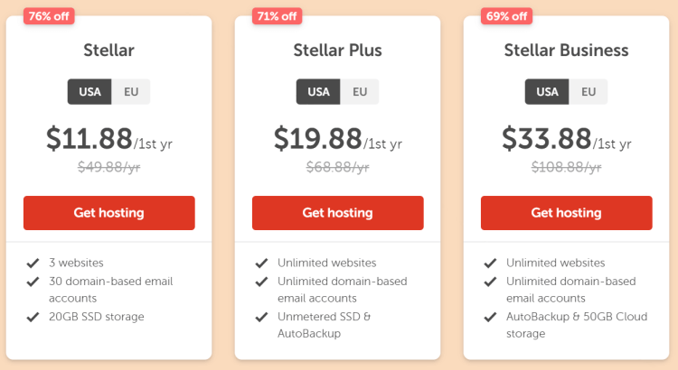Click checkmark beside 30 domain-based email accounts
Image resolution: width=678 pixels, height=370 pixels.
click(33, 282)
